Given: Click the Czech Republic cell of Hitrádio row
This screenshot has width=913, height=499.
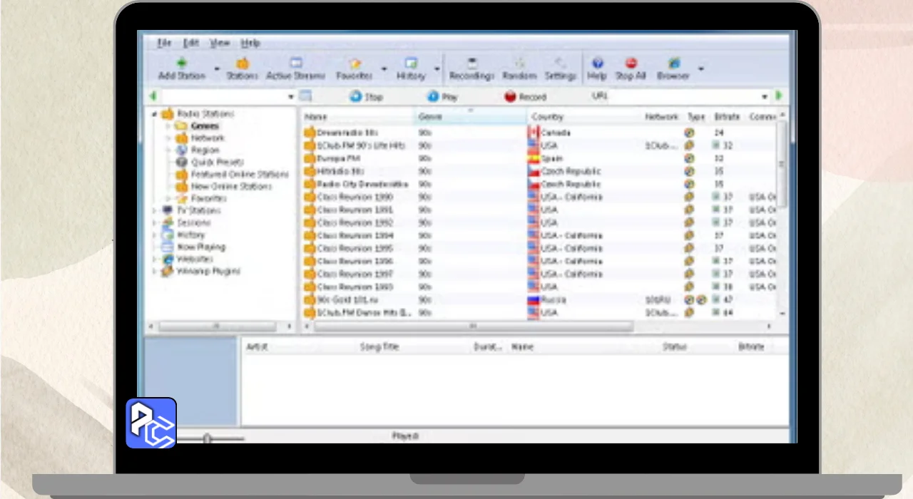Looking at the screenshot, I should click(571, 171).
